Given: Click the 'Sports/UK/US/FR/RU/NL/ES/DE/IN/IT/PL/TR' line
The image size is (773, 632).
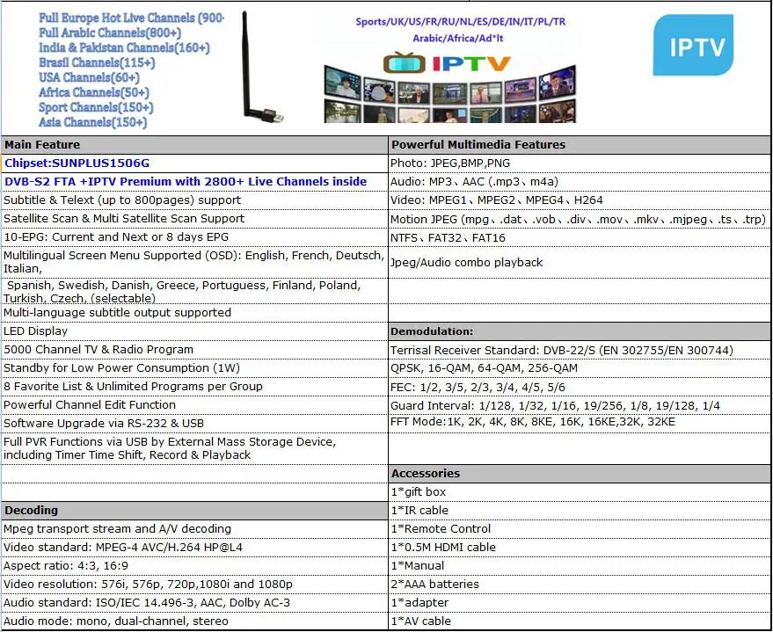Looking at the screenshot, I should point(461,22).
